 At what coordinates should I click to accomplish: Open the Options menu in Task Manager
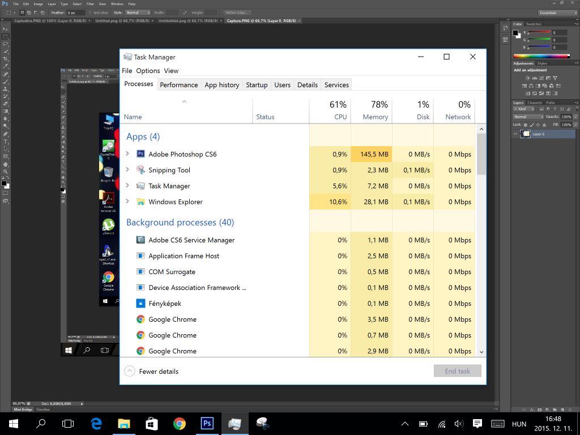point(148,71)
